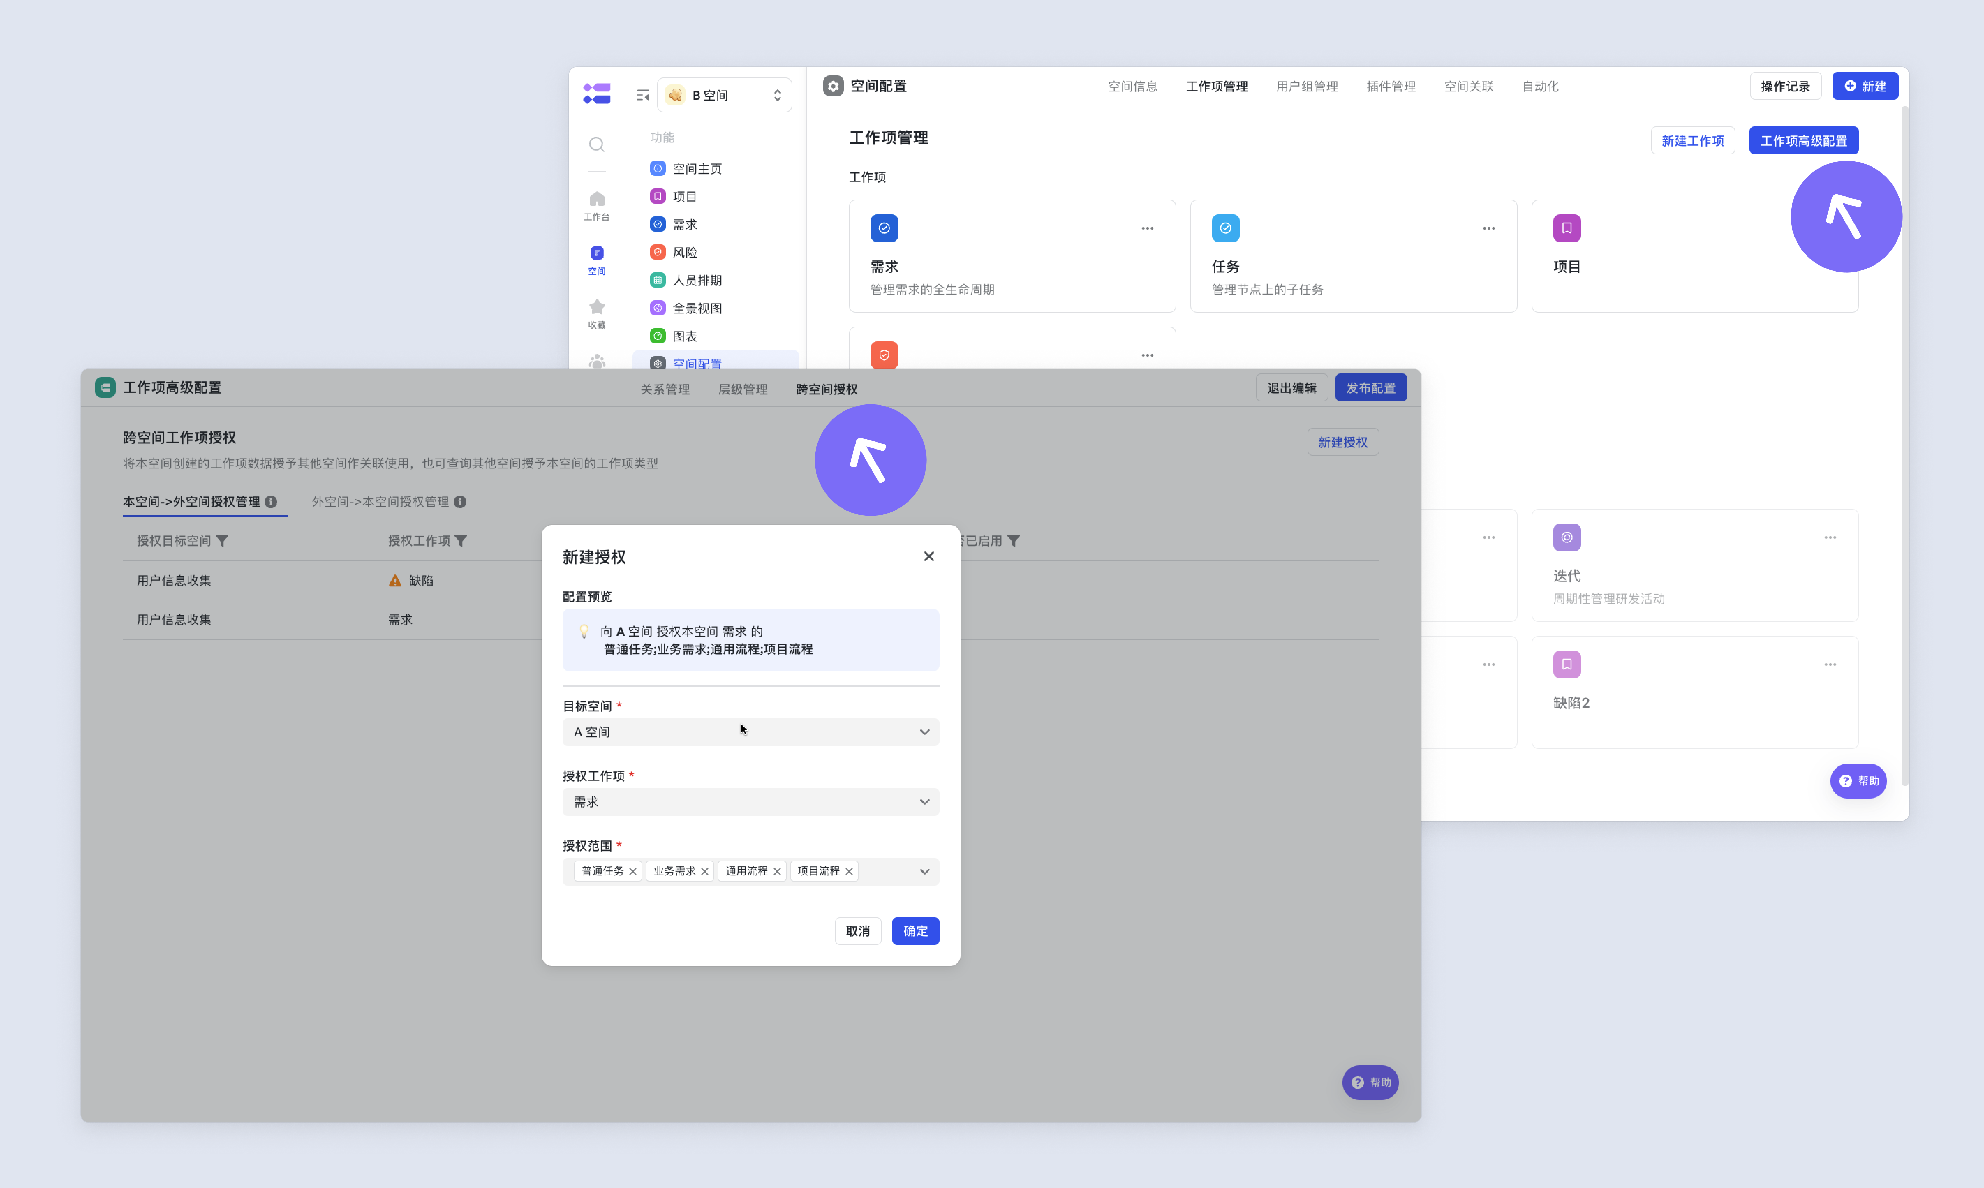Remove the 通用流程 tag
Image resolution: width=1984 pixels, height=1188 pixels.
[777, 871]
